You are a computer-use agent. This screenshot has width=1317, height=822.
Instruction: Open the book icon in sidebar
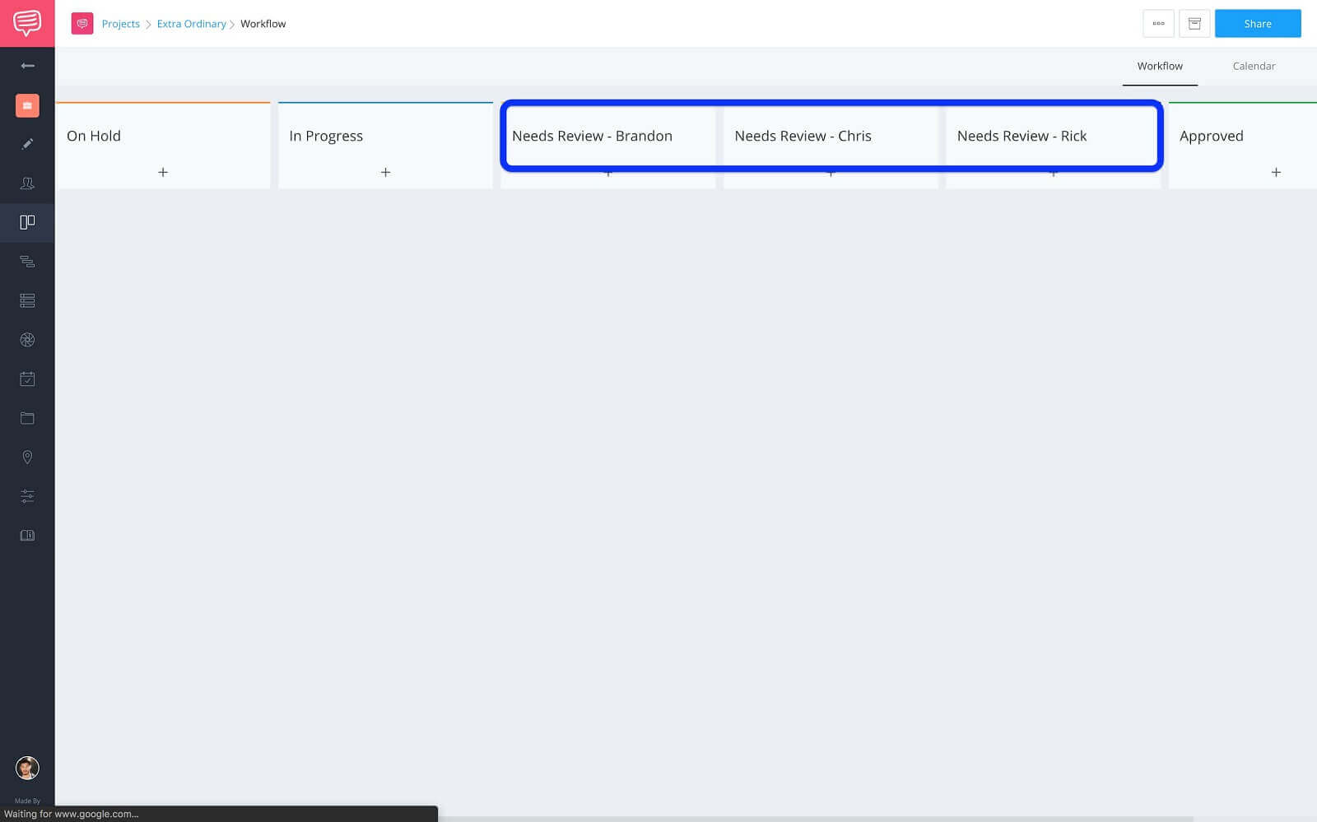27,536
